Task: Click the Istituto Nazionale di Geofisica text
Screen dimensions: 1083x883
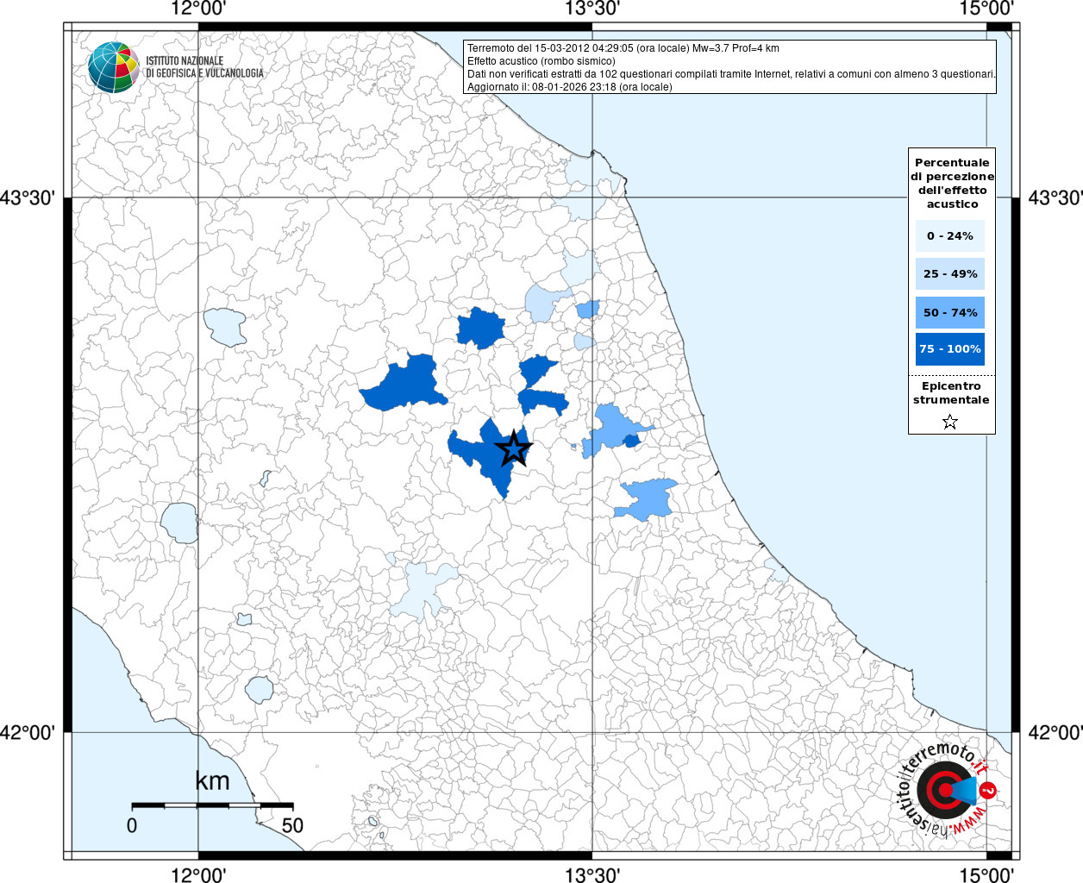Action: point(204,67)
